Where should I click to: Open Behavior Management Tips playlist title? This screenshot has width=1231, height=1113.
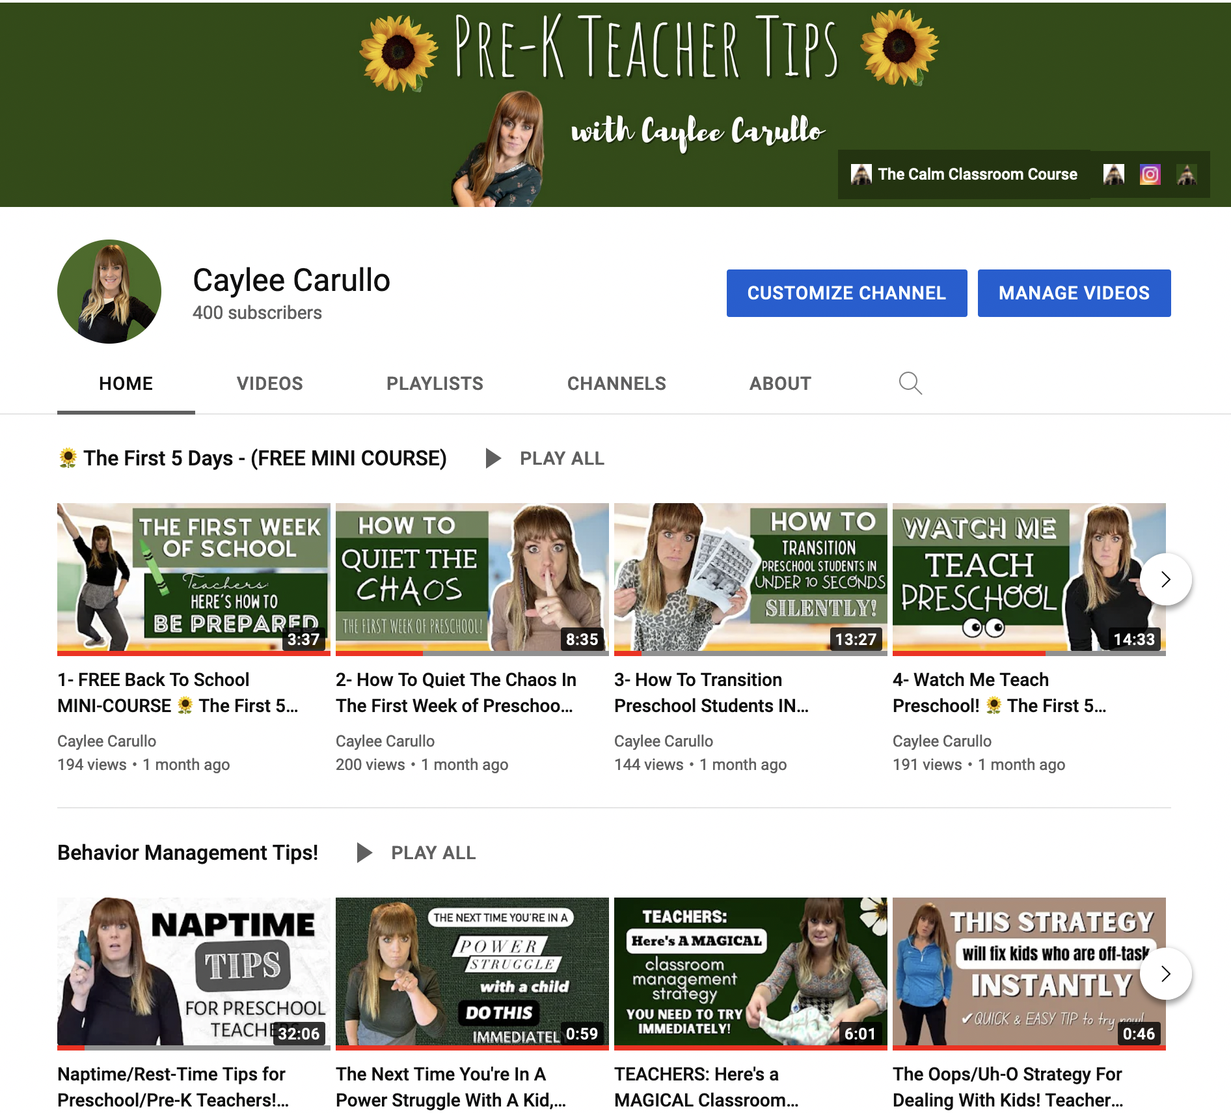[x=187, y=853]
